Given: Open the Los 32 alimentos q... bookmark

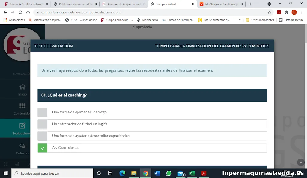Looking at the screenshot, I should click(x=214, y=20).
